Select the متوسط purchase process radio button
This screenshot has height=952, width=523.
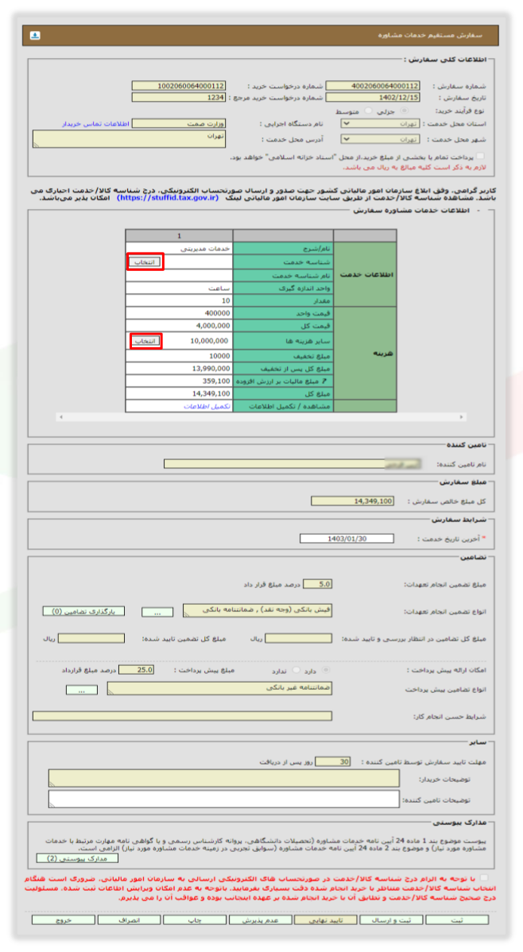pos(368,111)
